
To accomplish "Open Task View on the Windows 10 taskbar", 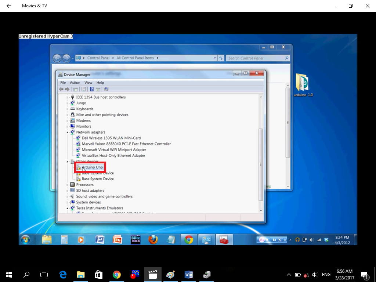I will pyautogui.click(x=44, y=275).
